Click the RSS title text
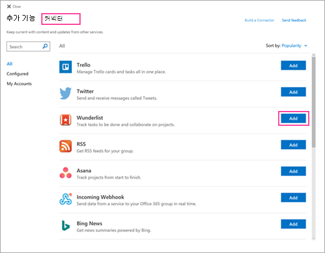The width and height of the screenshot is (325, 253). click(81, 144)
